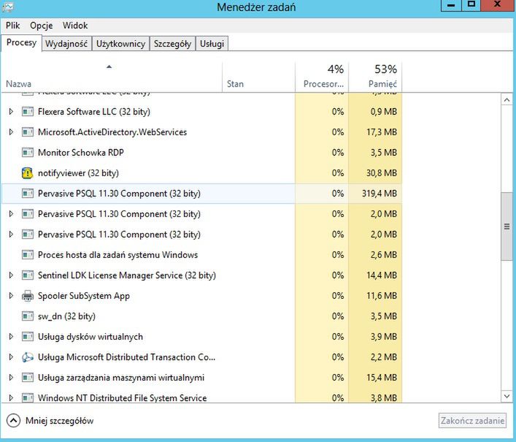Screen dimensions: 516x442
Task: Minimize the Menedżer zadań window
Action: pyautogui.click(x=451, y=5)
